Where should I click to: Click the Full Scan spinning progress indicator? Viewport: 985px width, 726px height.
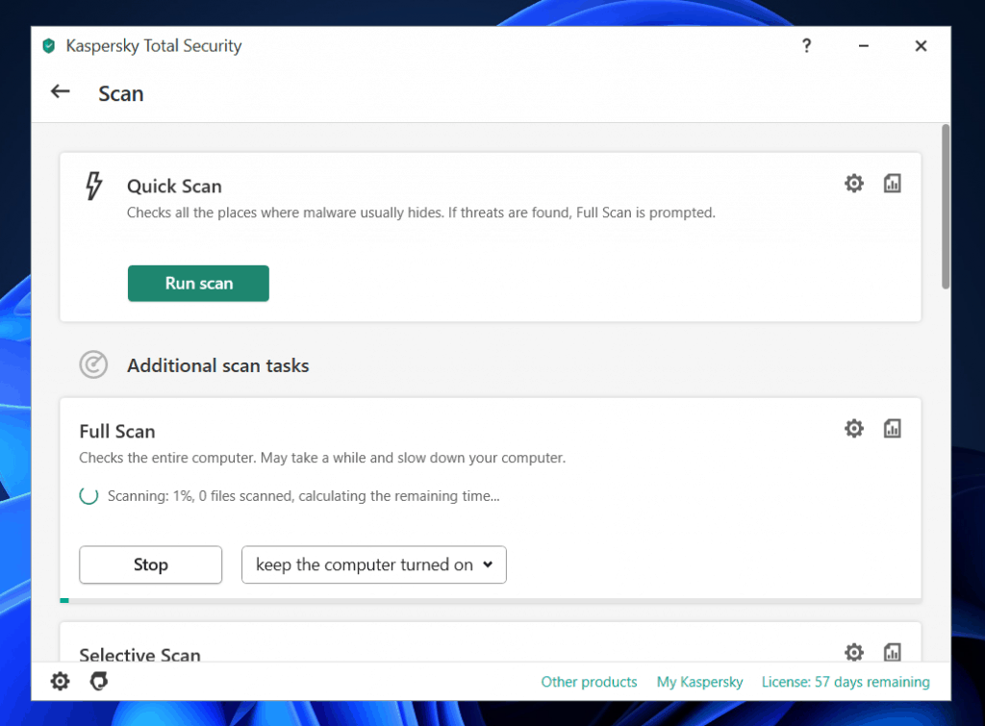[x=89, y=496]
